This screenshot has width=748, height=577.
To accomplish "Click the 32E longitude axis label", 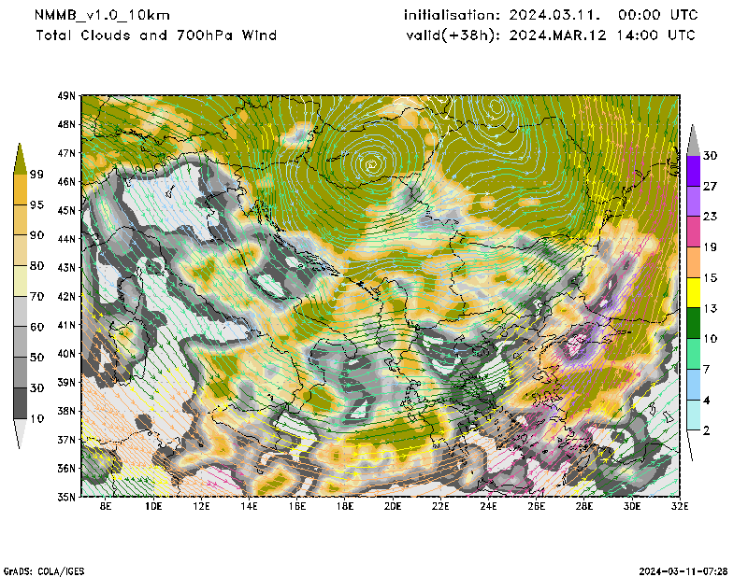I will 680,507.
